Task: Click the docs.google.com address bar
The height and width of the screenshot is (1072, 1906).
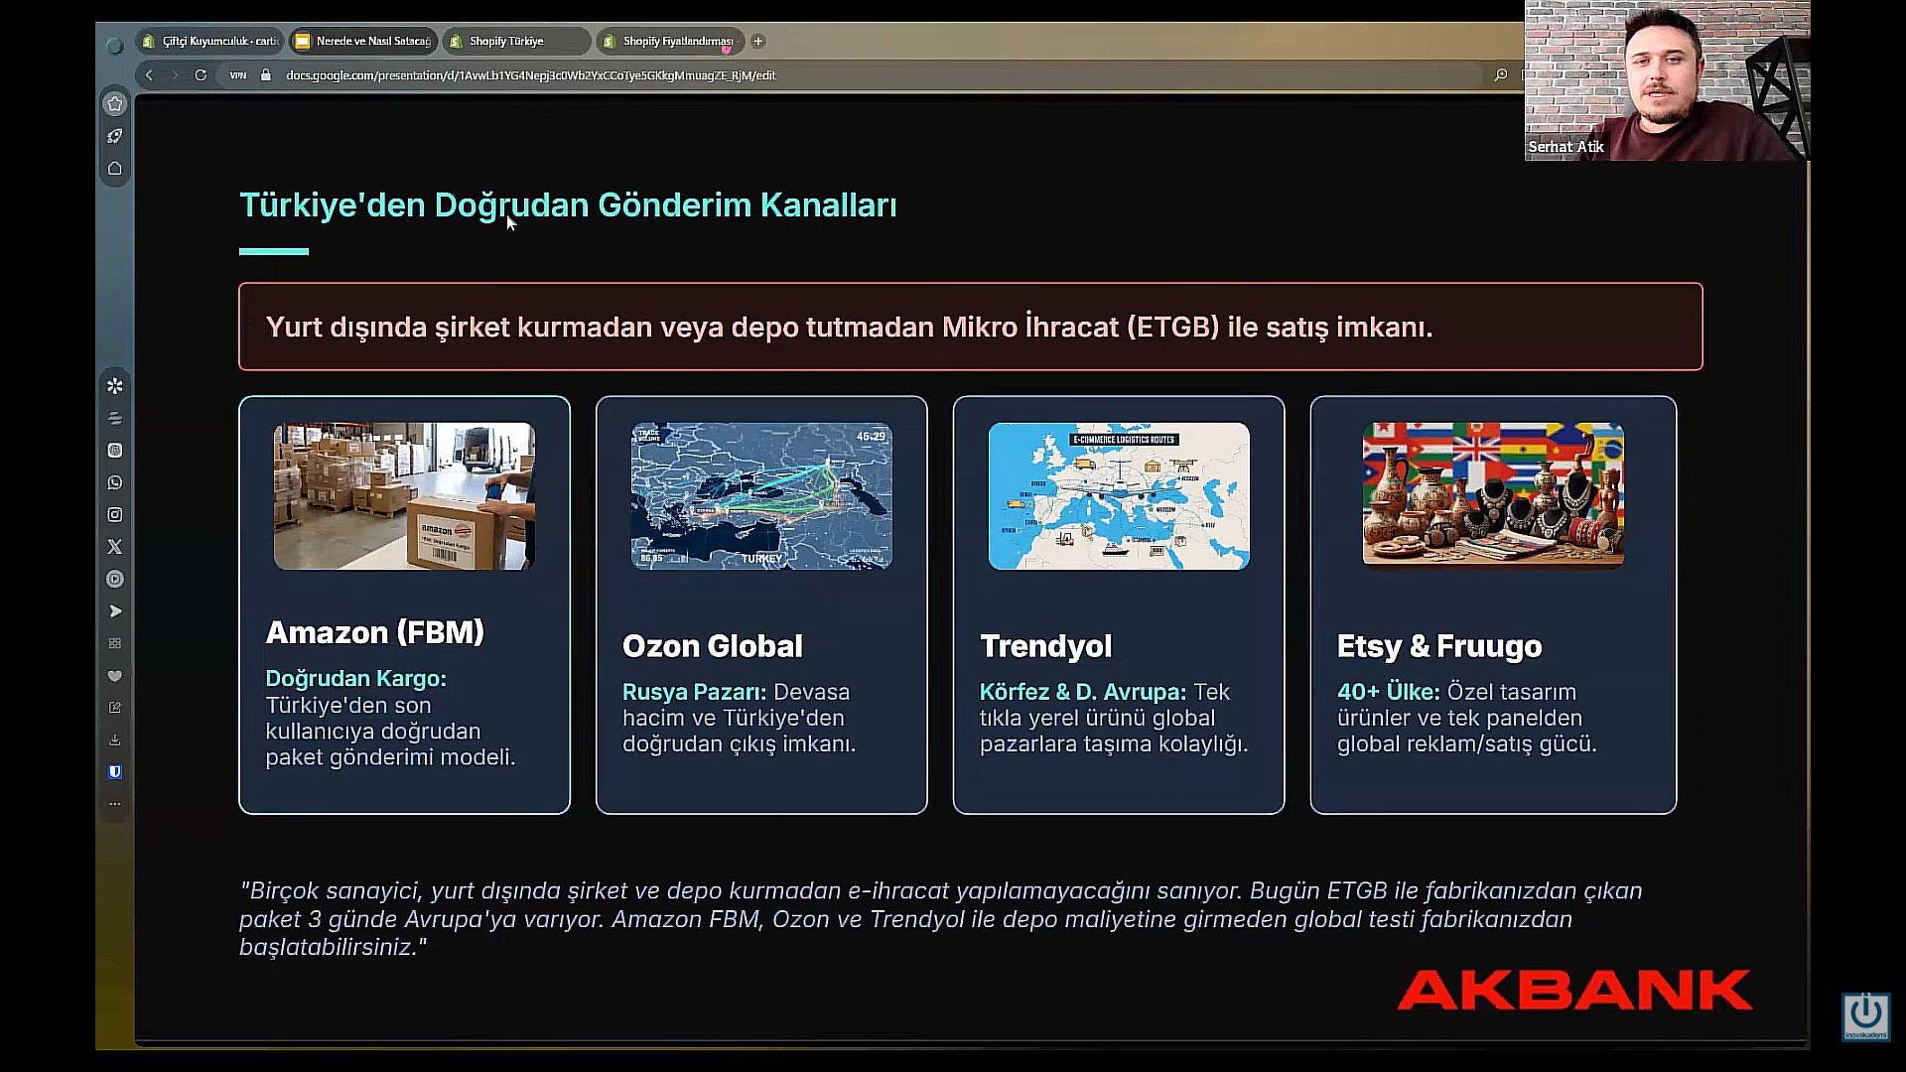Action: coord(531,75)
